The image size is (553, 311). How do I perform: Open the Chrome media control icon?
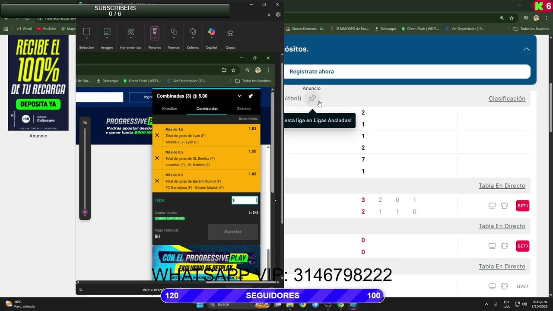(x=526, y=18)
